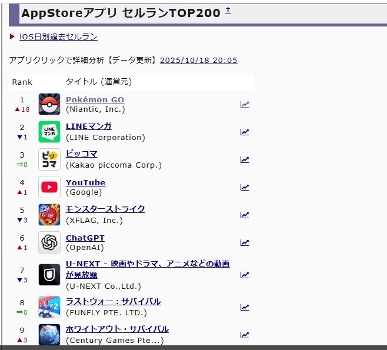The image size is (387, 350).
Task: View ranking chart for YouTube
Action: (x=245, y=187)
